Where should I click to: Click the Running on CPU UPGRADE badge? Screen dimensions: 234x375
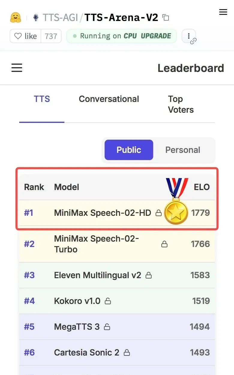[122, 36]
